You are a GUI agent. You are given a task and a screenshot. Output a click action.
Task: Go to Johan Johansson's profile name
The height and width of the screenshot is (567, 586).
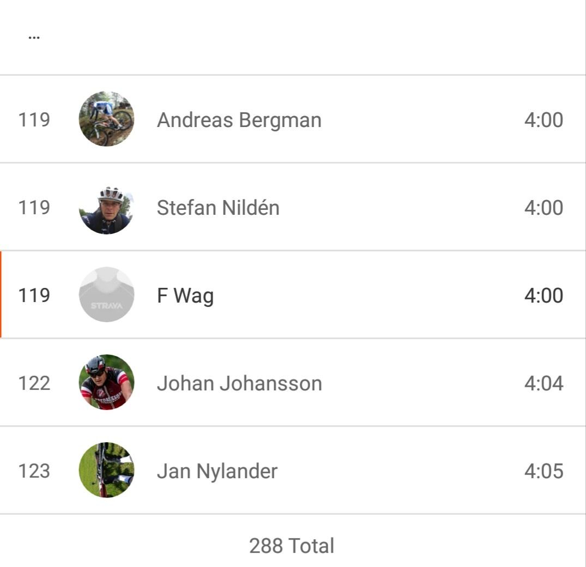(239, 383)
